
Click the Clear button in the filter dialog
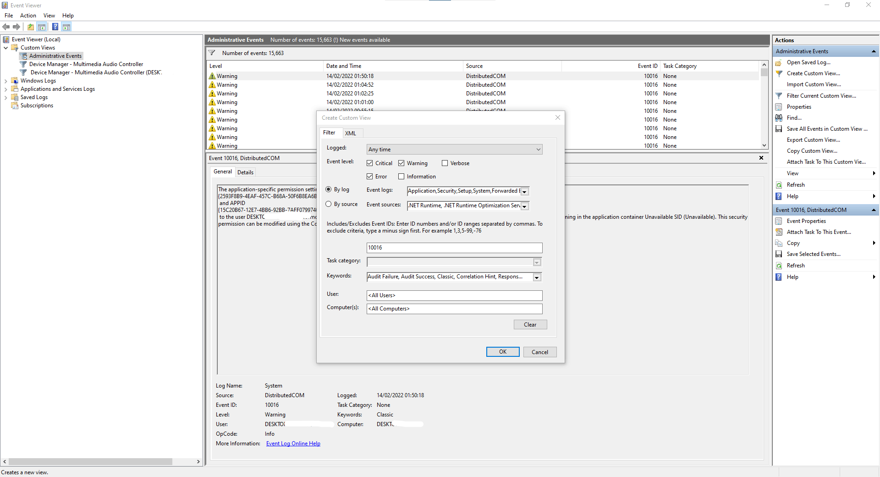[530, 325]
